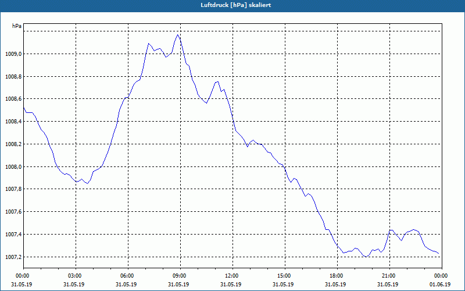The width and height of the screenshot is (465, 291).
Task: Select the 1009,0 axis label
Action: tap(13, 54)
